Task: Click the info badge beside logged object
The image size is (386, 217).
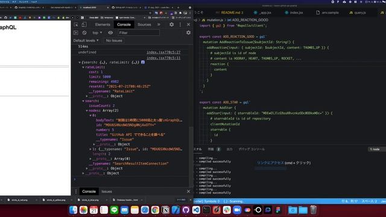Action: [143, 62]
